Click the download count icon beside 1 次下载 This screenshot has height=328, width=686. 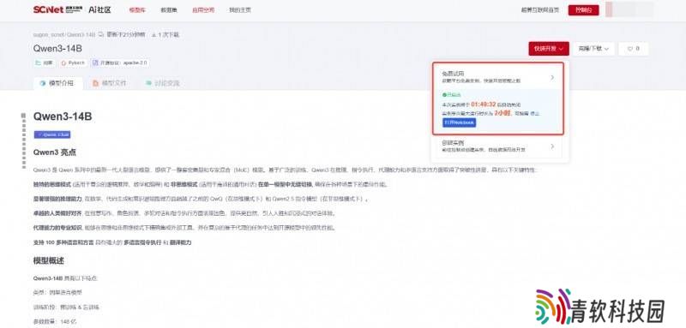pos(153,34)
